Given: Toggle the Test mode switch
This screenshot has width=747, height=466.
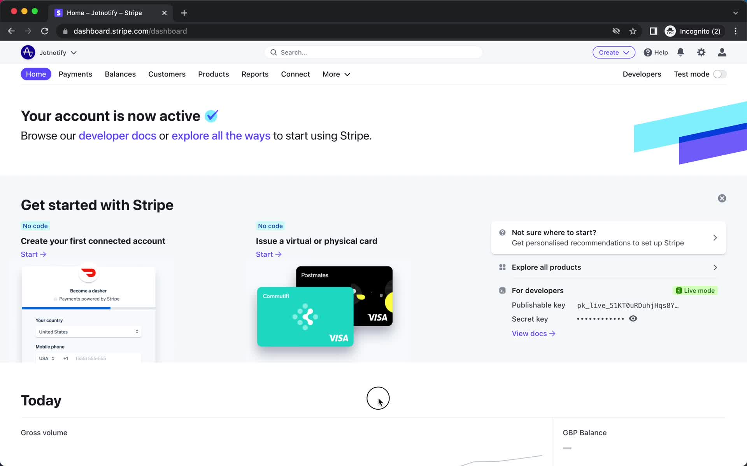Looking at the screenshot, I should click(720, 74).
